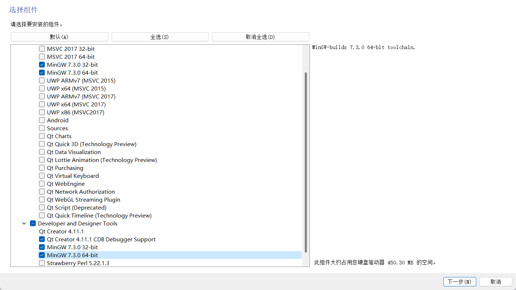Select the Strawberry Perl 5.22.1.3 row label
516x290 pixels.
click(78, 263)
